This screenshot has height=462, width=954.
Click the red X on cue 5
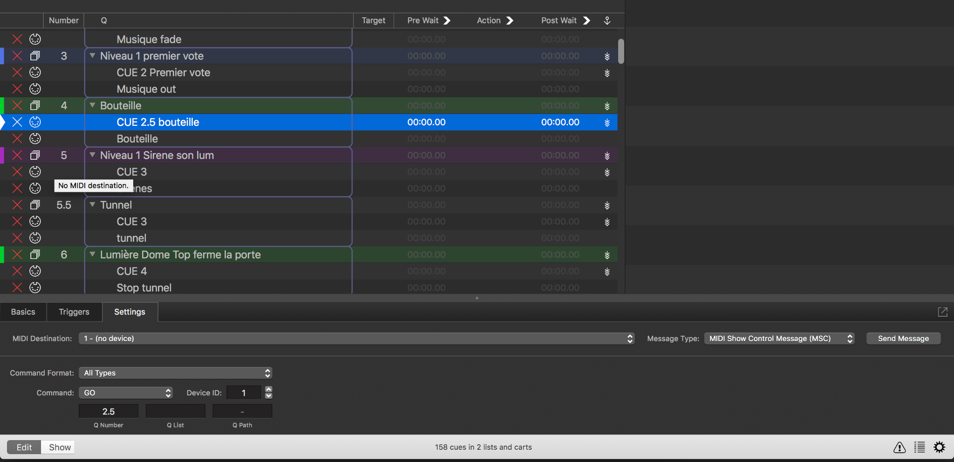[17, 156]
